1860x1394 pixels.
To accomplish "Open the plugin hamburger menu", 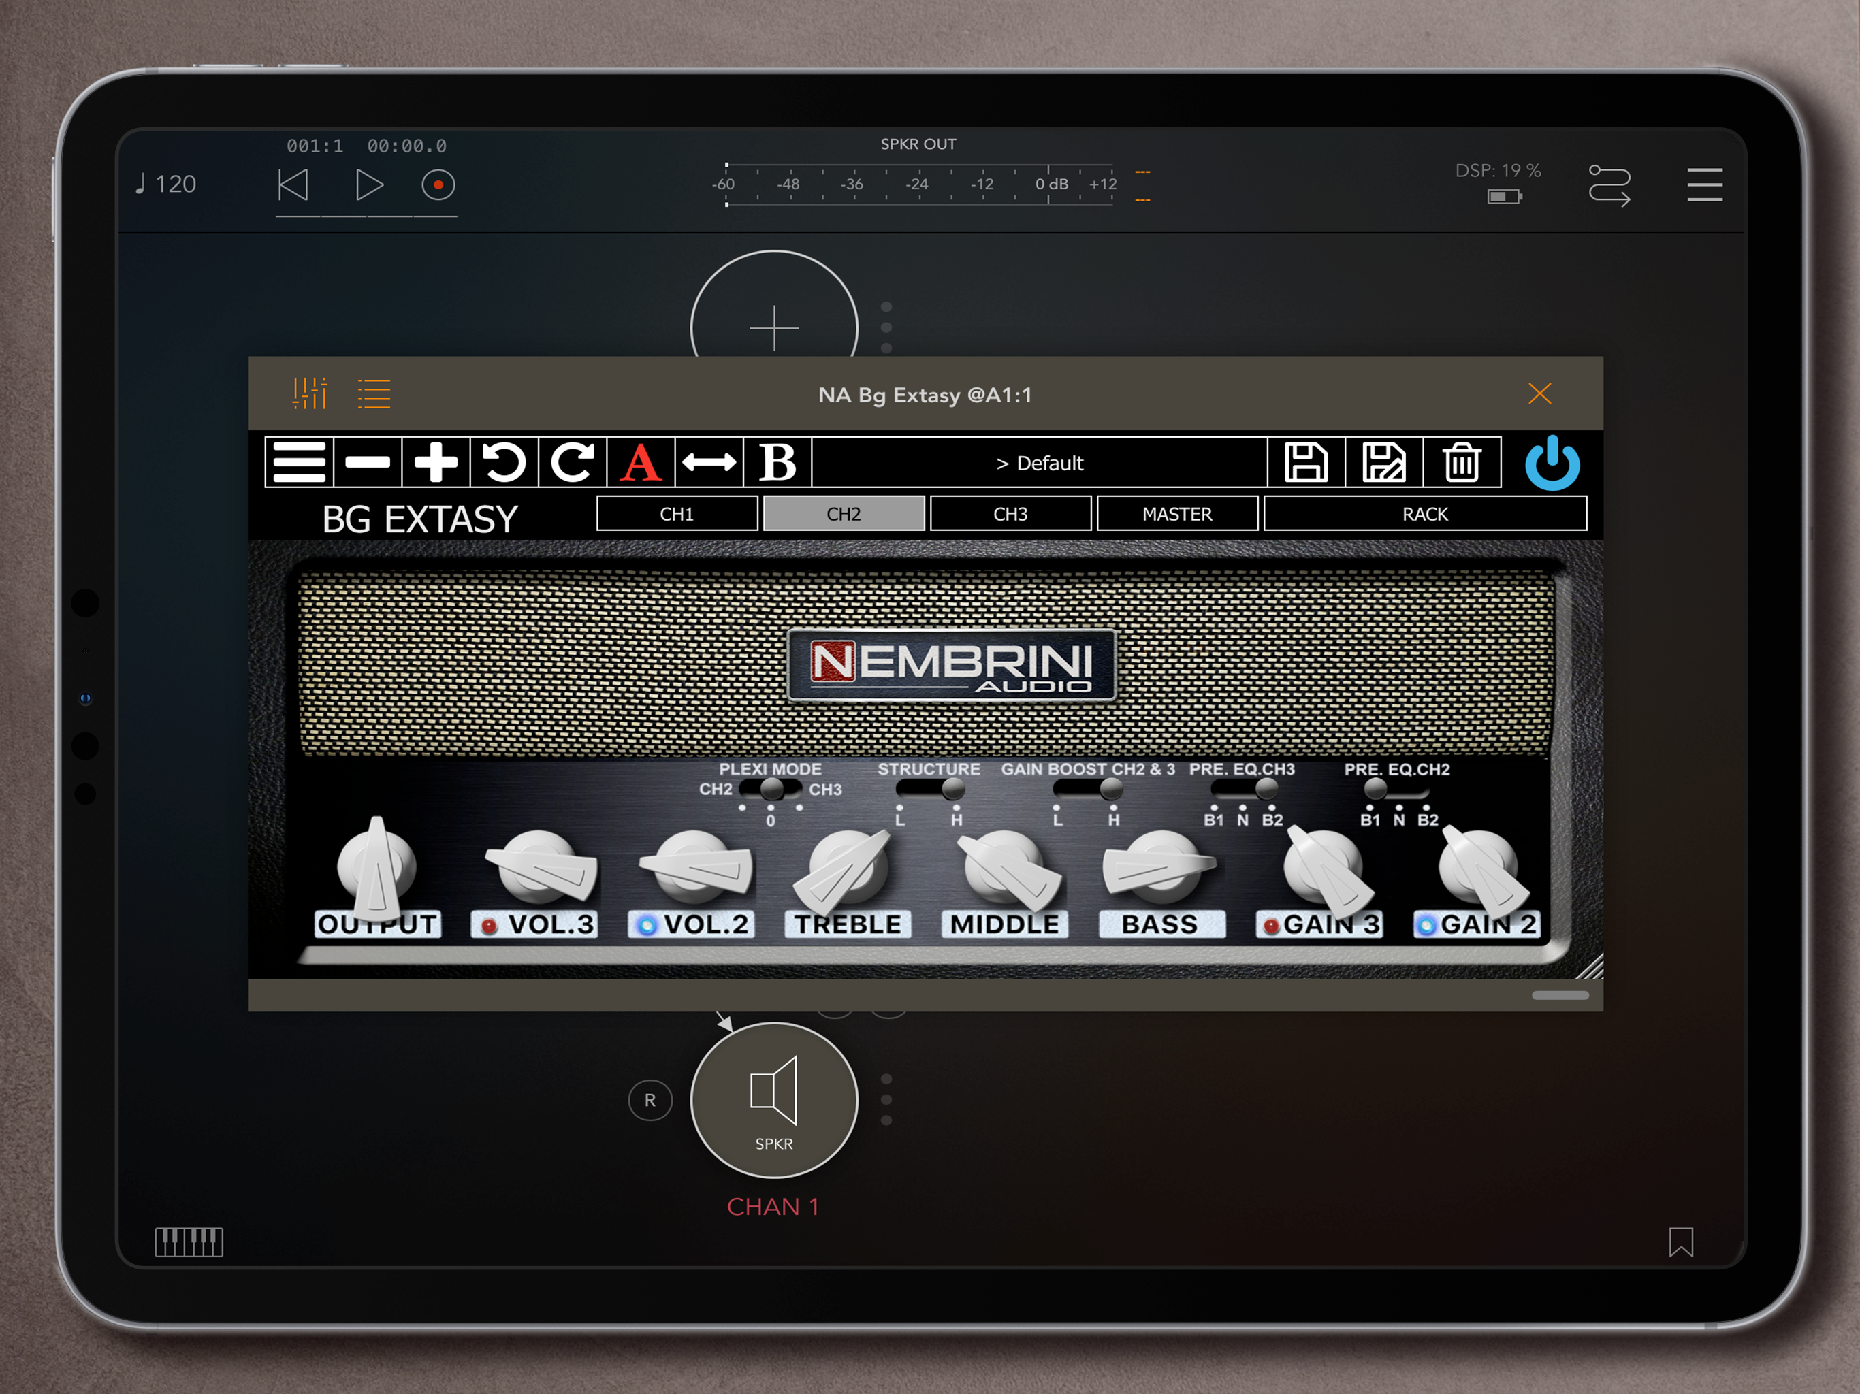I will 300,462.
